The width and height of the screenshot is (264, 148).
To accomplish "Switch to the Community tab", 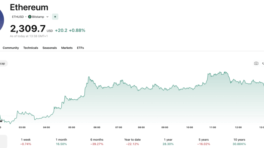I will point(11,48).
